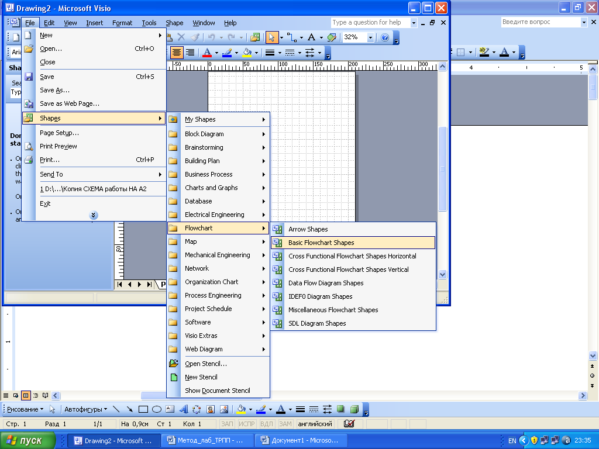The image size is (599, 449).
Task: Open the Автофигуры dropdown
Action: (85, 409)
